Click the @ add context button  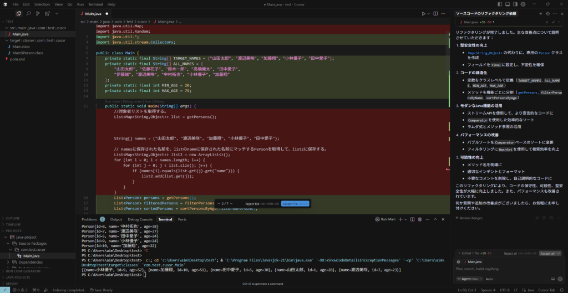click(459, 262)
